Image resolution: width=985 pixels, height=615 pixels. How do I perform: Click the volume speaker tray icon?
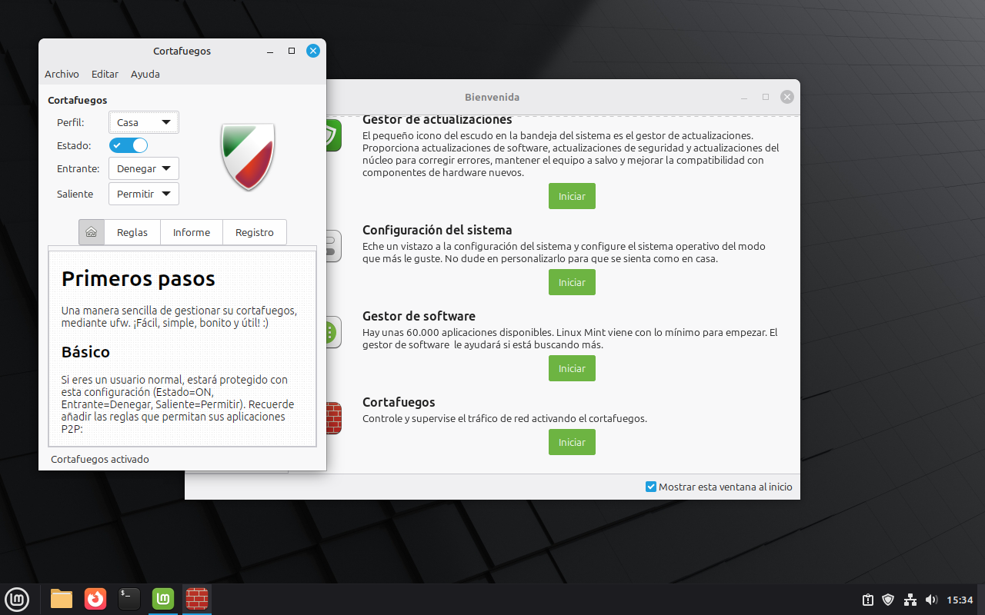point(931,600)
